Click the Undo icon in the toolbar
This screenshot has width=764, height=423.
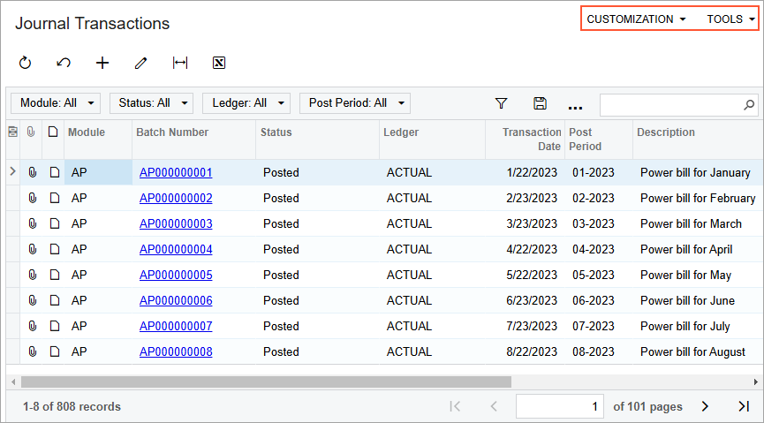pos(64,63)
